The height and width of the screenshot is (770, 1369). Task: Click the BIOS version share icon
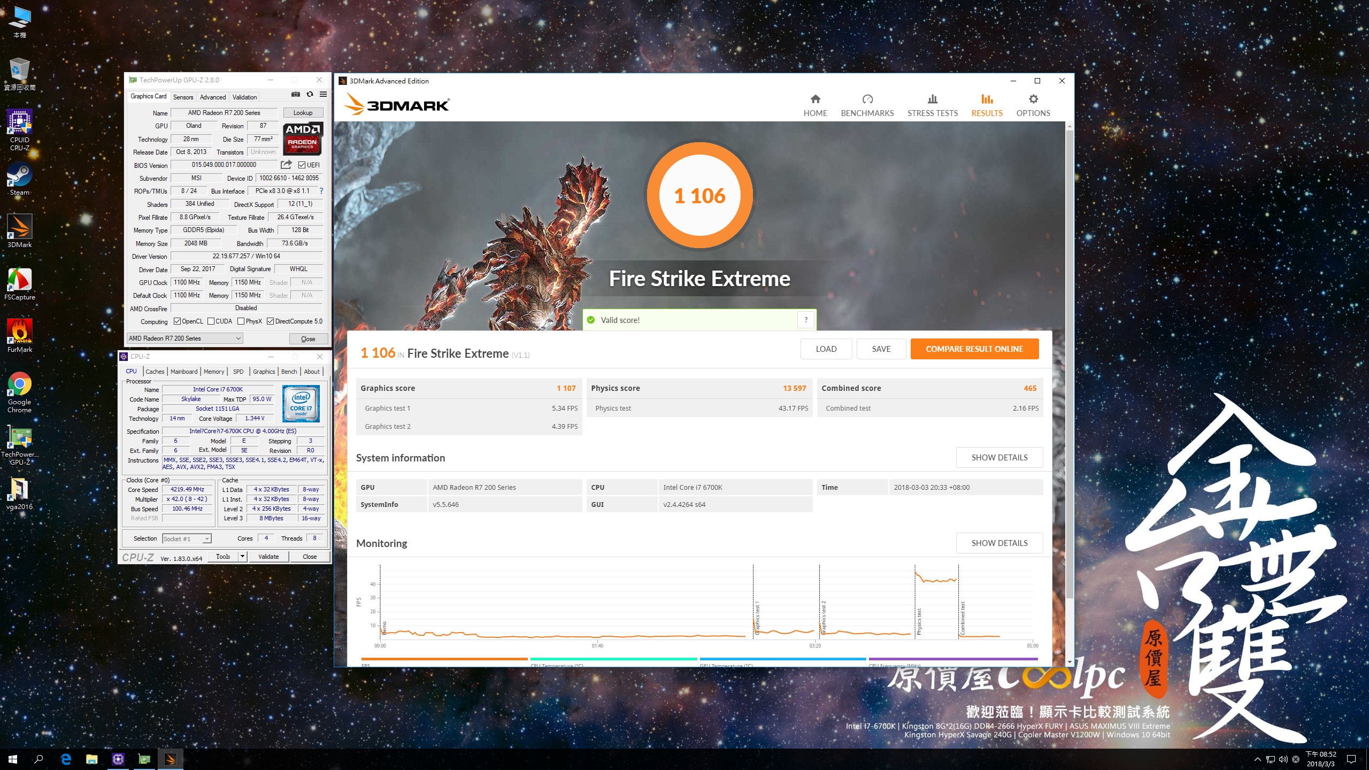point(287,165)
